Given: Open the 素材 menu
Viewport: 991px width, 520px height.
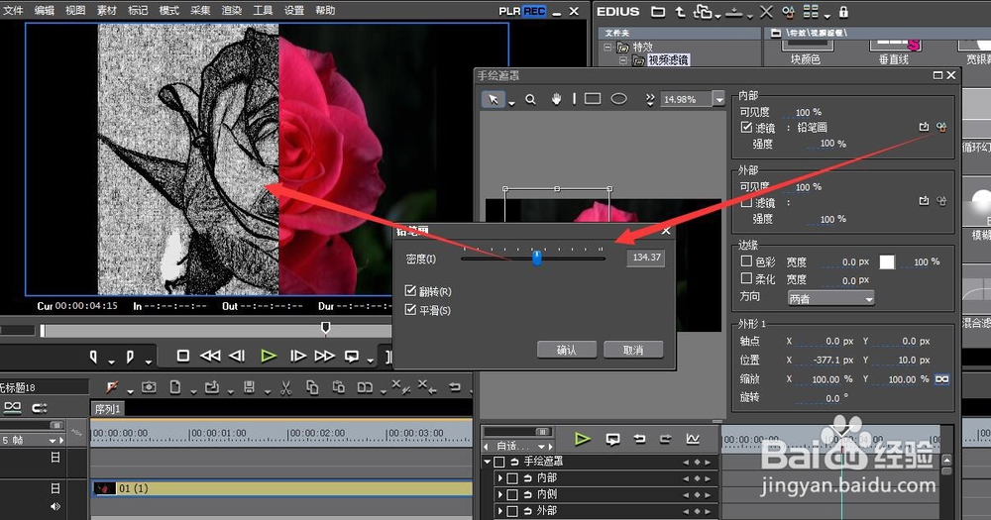Looking at the screenshot, I should click(107, 10).
